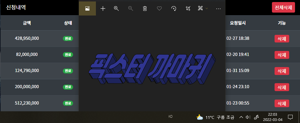Click the 완료 badge for 200,000,000
Screen dimensions: 300x123
(68, 87)
